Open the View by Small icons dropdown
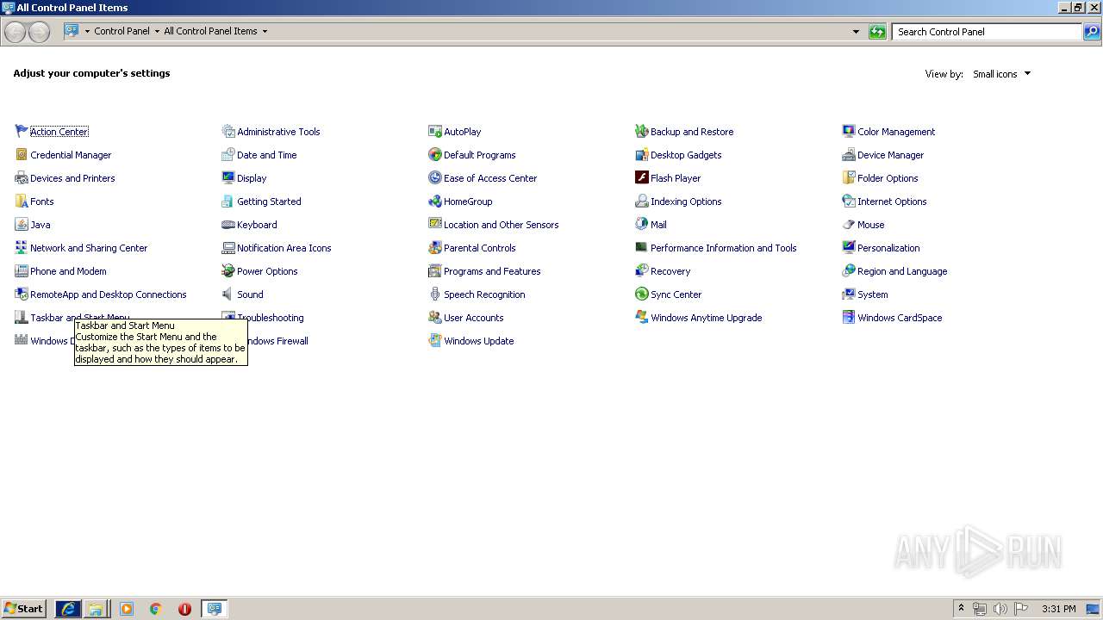 pos(1001,74)
